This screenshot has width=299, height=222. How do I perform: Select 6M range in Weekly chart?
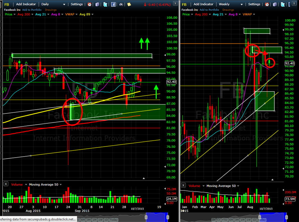(x=231, y=220)
